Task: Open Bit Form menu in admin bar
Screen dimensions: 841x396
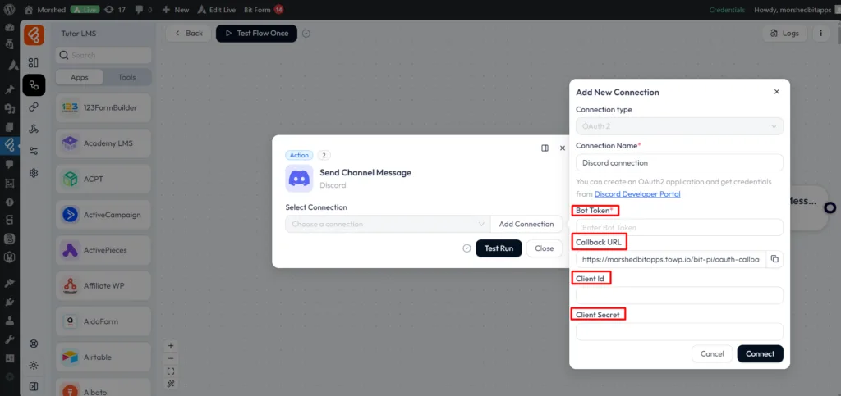Action: pyautogui.click(x=264, y=10)
